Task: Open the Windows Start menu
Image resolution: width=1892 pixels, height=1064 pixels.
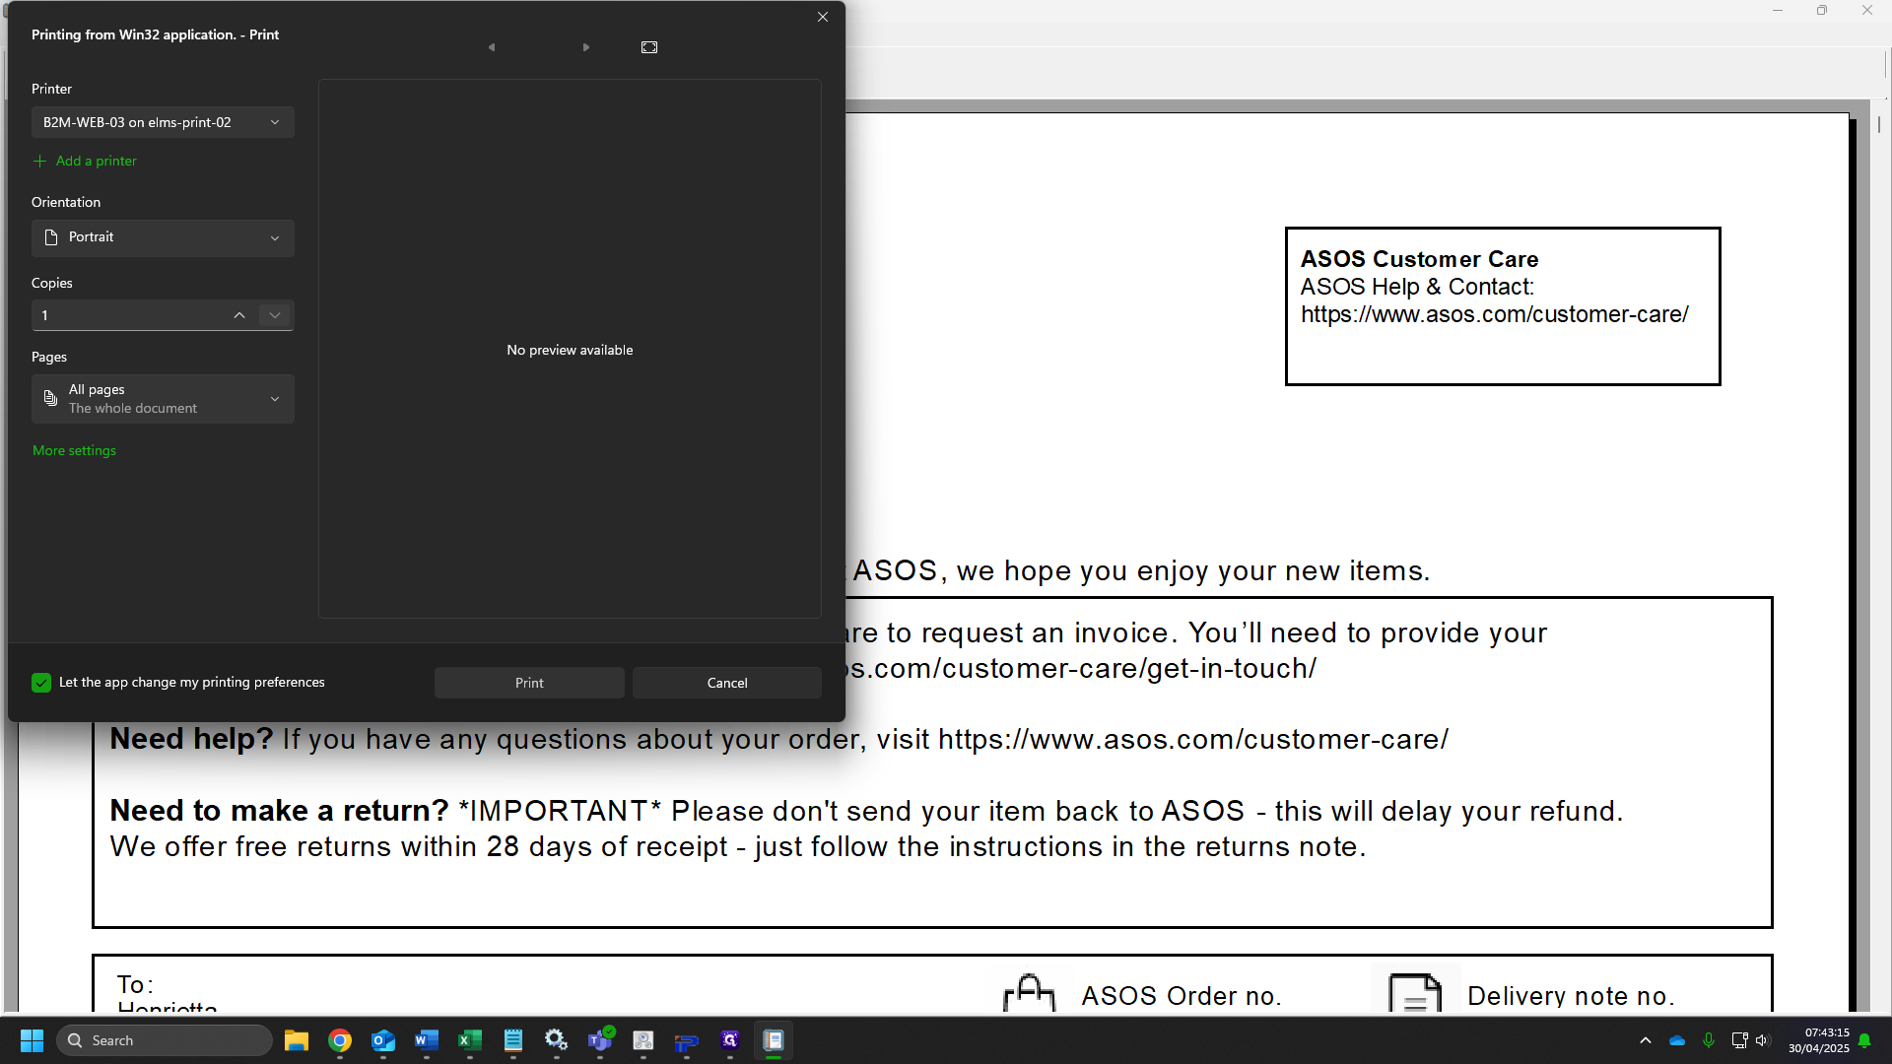Action: pyautogui.click(x=32, y=1040)
